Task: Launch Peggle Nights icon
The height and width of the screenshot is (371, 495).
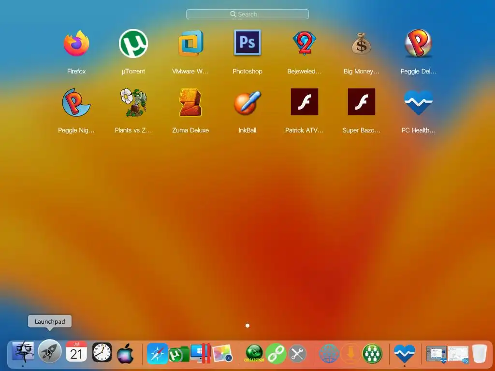Action: point(76,102)
